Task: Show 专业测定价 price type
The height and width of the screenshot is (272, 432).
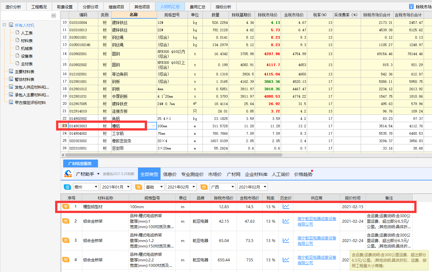Action: 192,174
